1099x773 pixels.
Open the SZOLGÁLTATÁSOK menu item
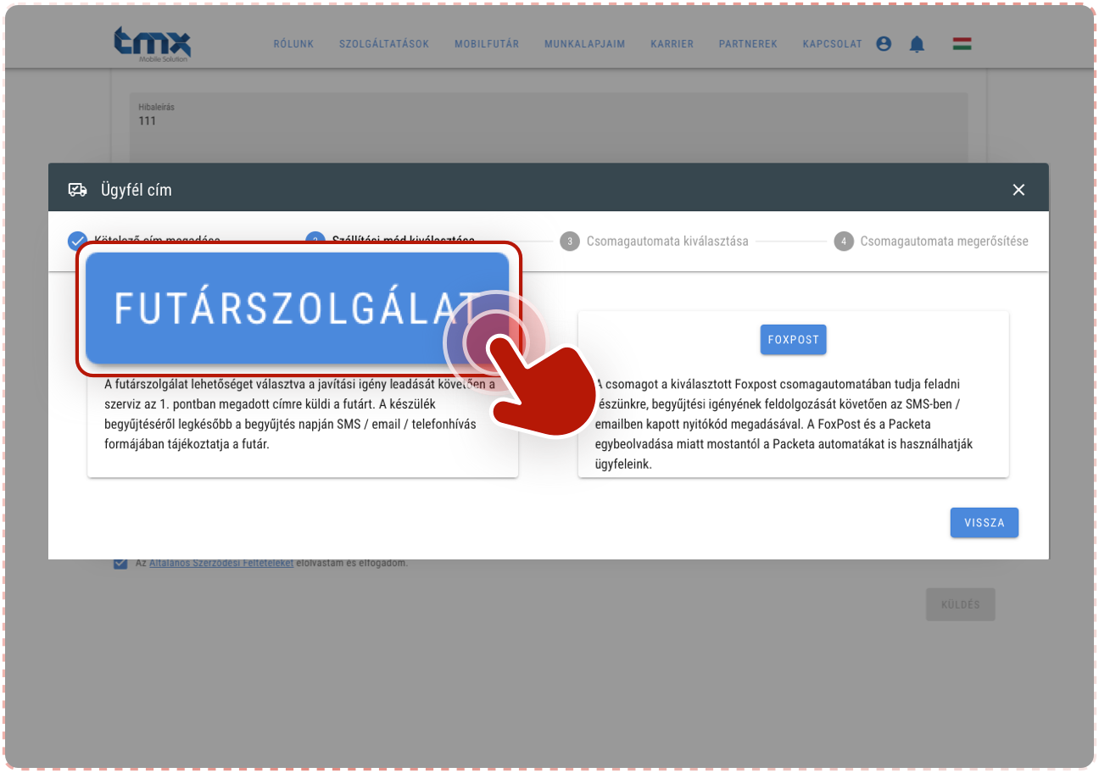tap(384, 44)
